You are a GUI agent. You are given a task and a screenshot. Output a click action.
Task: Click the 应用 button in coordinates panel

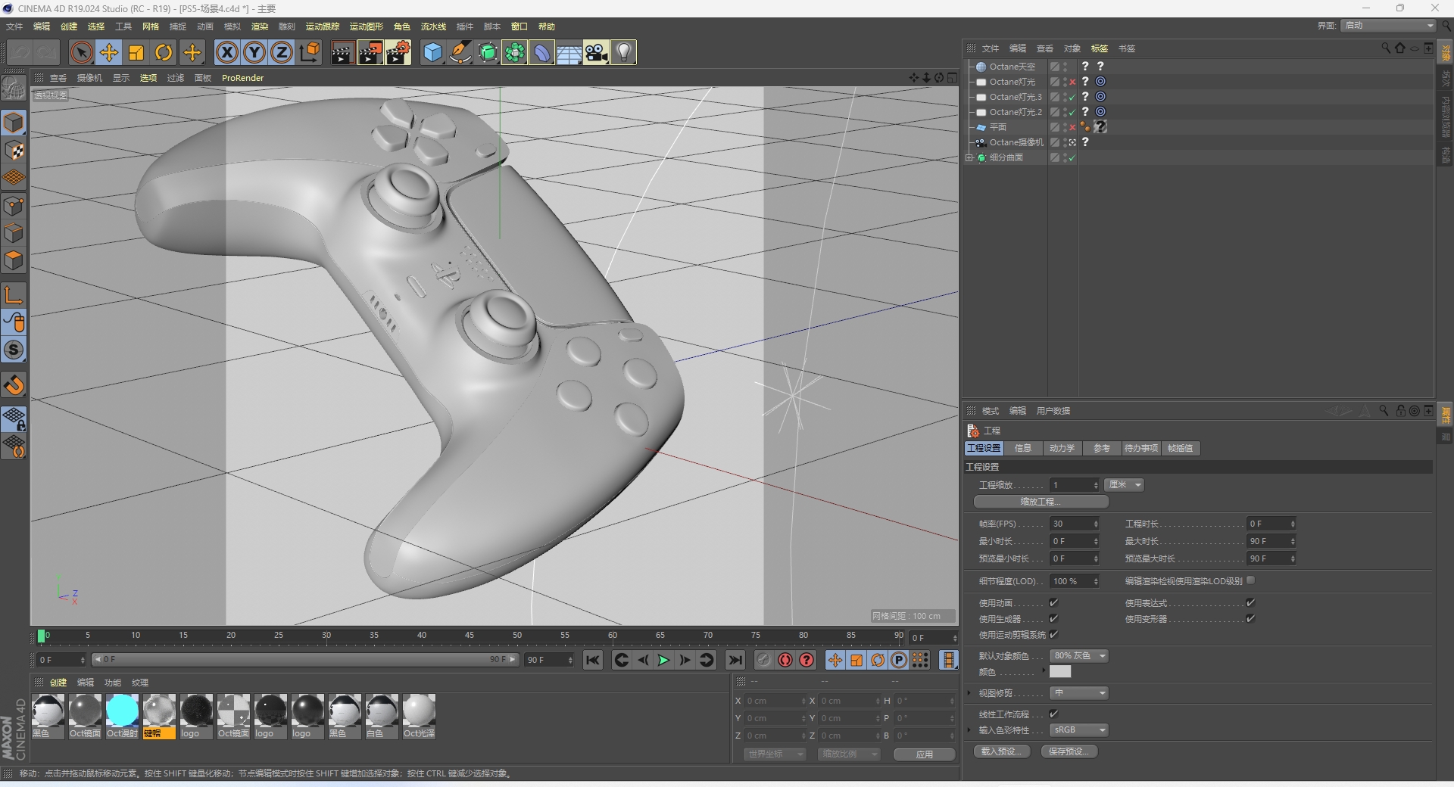924,754
